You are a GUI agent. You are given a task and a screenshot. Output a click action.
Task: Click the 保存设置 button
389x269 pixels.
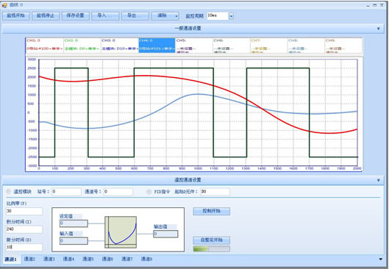coord(76,15)
